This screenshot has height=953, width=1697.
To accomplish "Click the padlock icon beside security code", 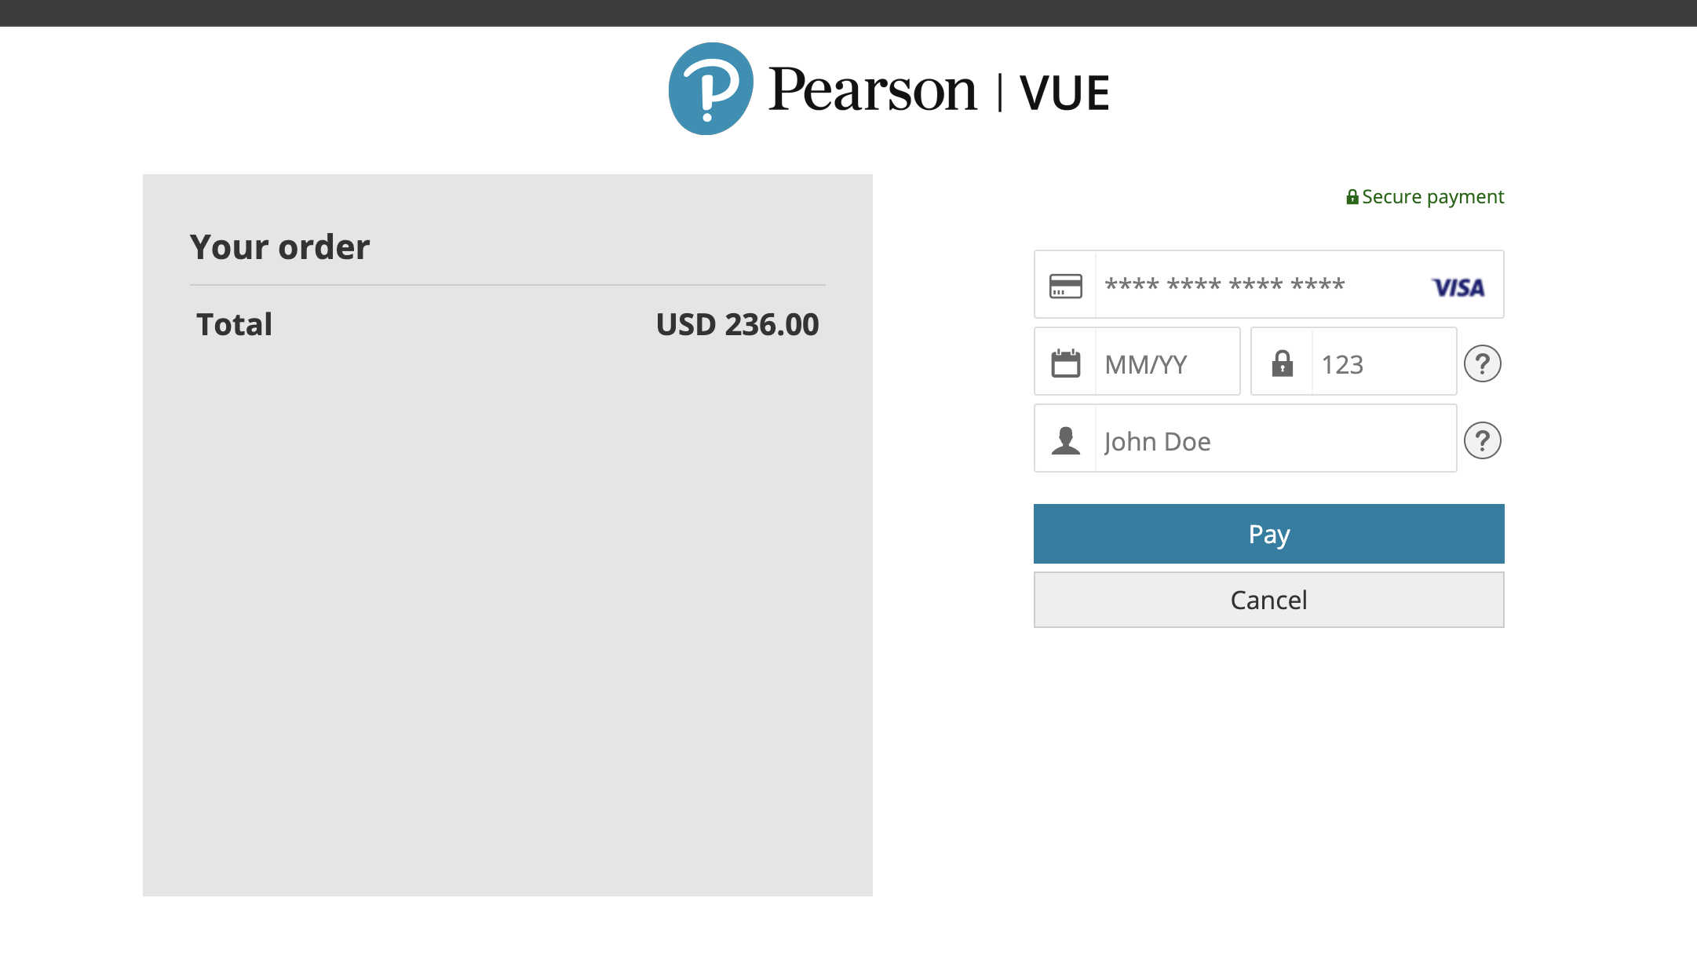I will click(1282, 363).
